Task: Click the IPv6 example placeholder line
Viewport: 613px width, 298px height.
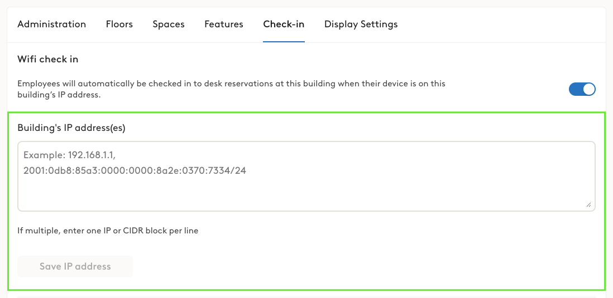Action: tap(135, 170)
